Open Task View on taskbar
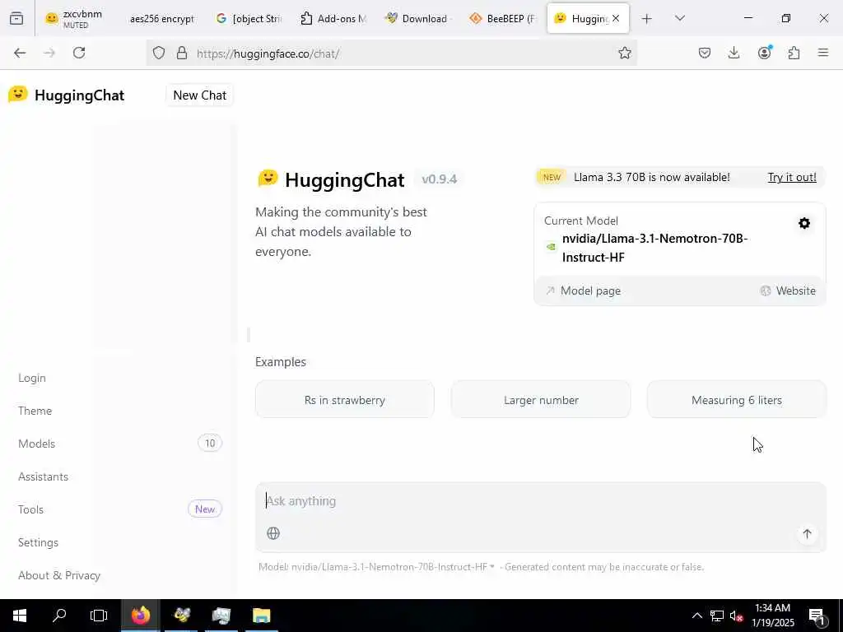This screenshot has height=632, width=843. (99, 616)
